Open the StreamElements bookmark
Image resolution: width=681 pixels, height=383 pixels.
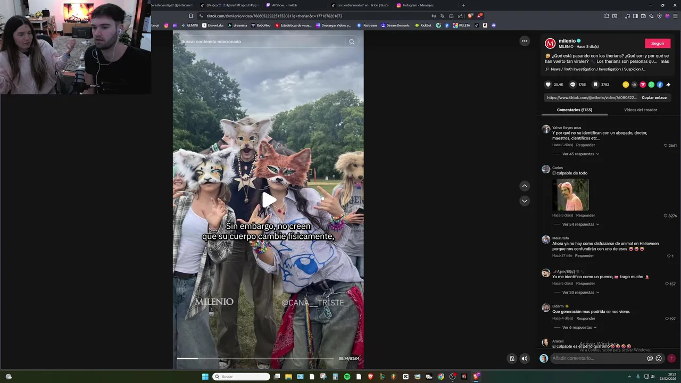pyautogui.click(x=395, y=26)
